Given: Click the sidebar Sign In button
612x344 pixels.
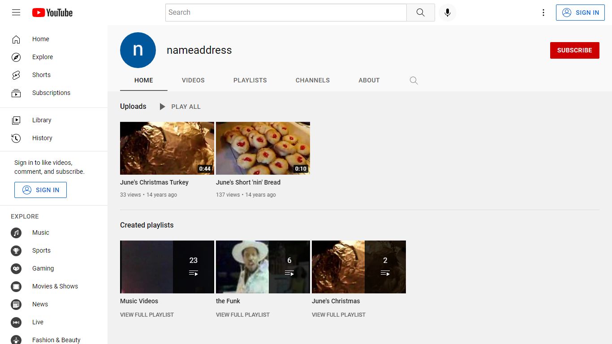Looking at the screenshot, I should click(40, 190).
